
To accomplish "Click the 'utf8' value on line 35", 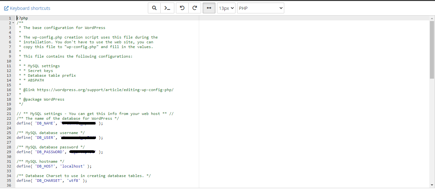I will click(x=74, y=181).
